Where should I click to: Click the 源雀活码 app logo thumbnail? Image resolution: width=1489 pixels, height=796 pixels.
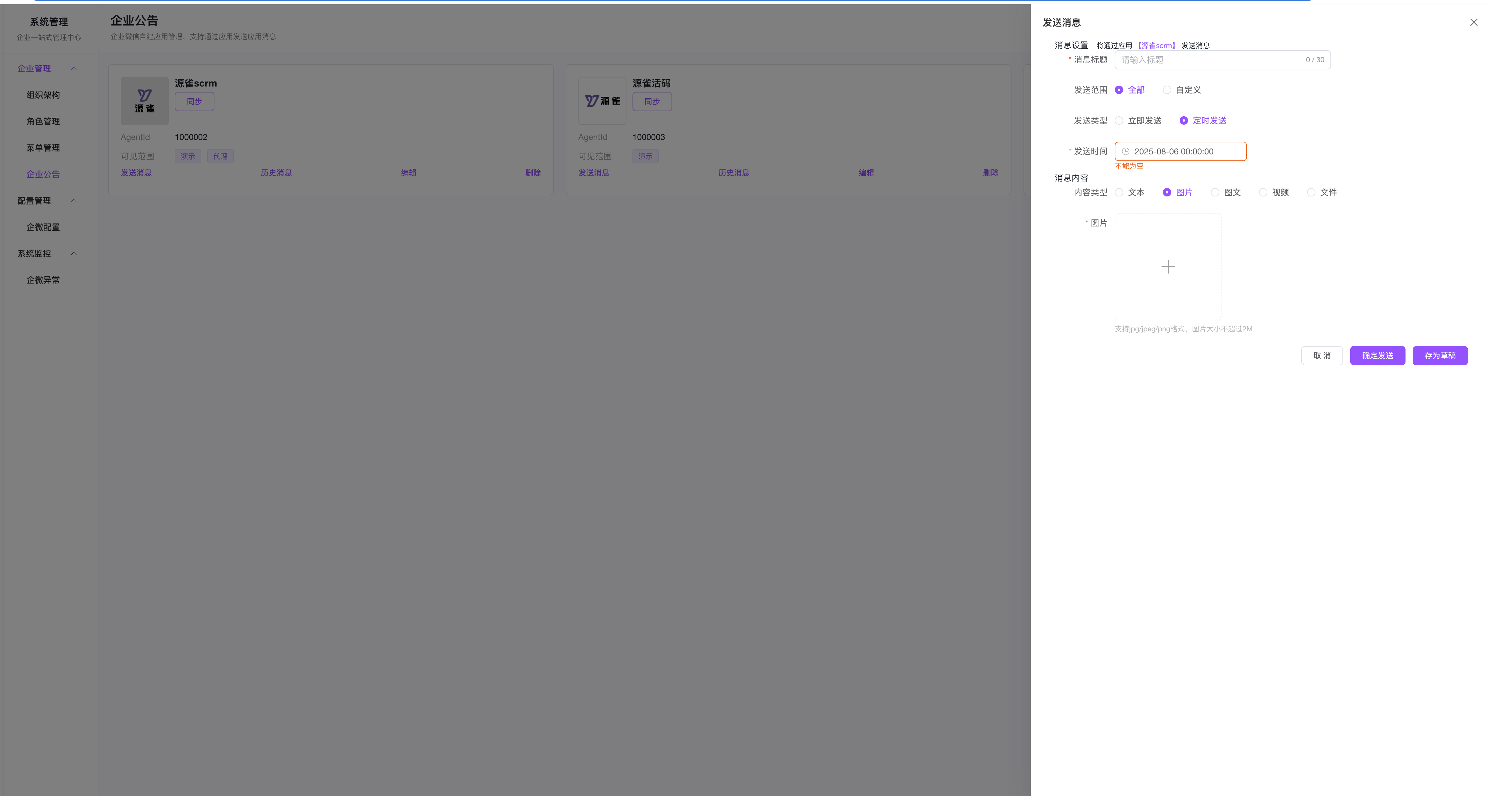[x=602, y=101]
